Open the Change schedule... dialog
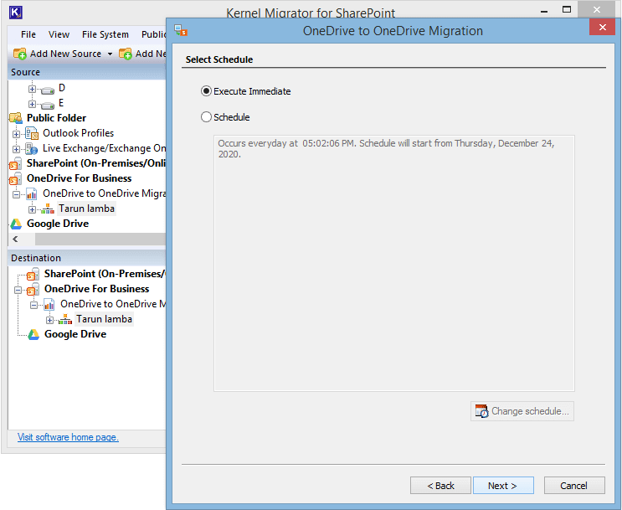Image resolution: width=622 pixels, height=510 pixels. pyautogui.click(x=522, y=411)
